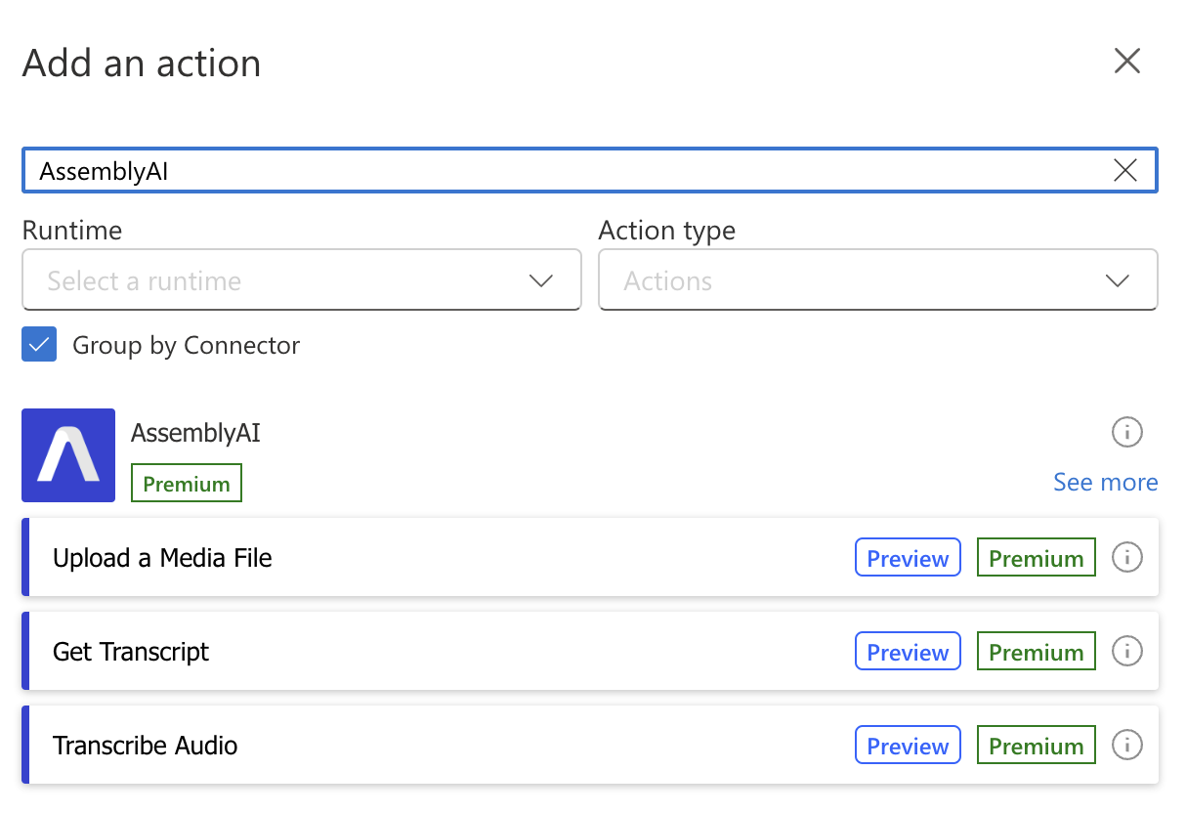The height and width of the screenshot is (813, 1186).
Task: Click Premium badge on Upload a Media File
Action: tap(1036, 557)
